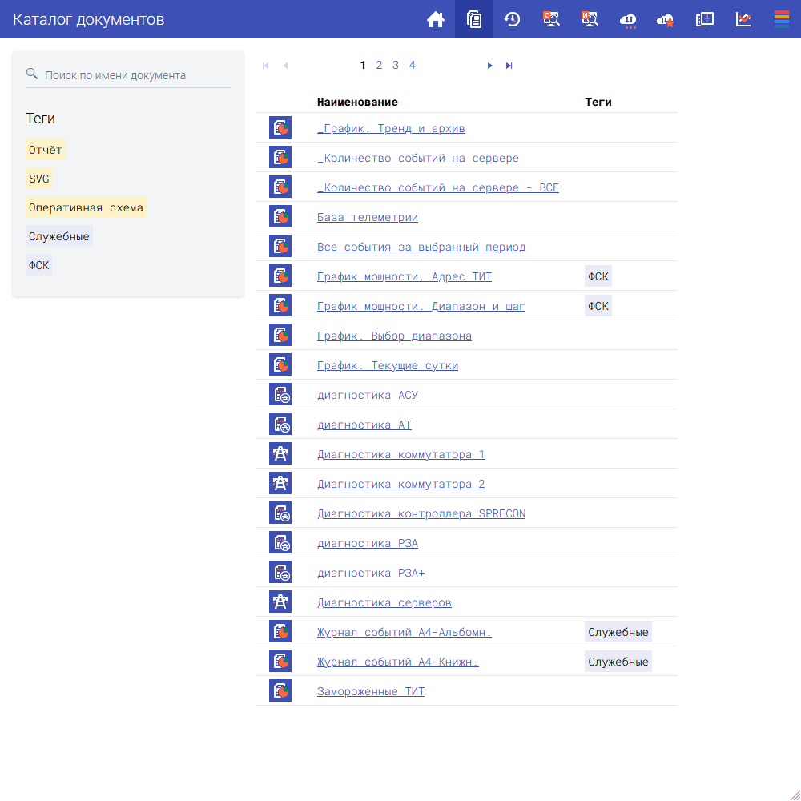
Task: Open the striped colored menu icon
Action: point(782,19)
